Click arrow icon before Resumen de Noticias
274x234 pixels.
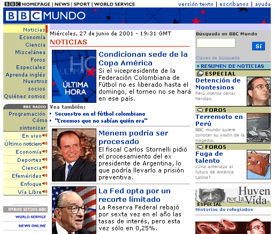198,66
